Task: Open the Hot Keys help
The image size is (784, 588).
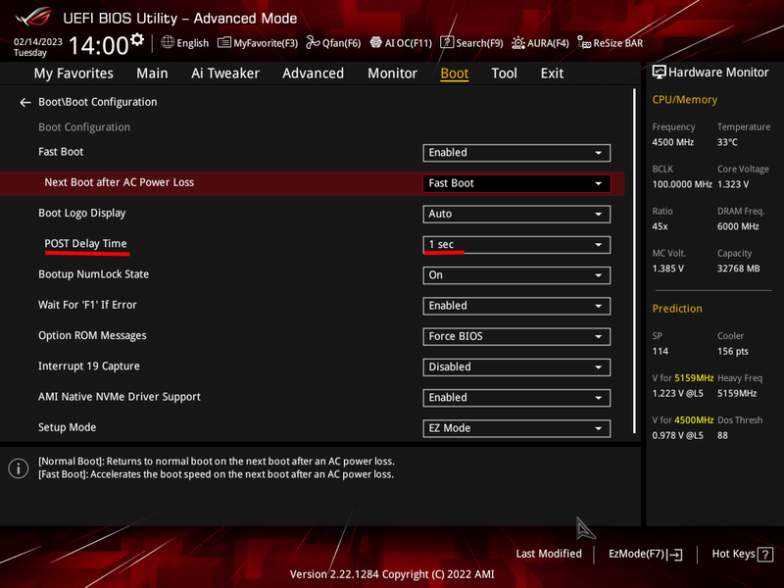Action: pyautogui.click(x=743, y=554)
